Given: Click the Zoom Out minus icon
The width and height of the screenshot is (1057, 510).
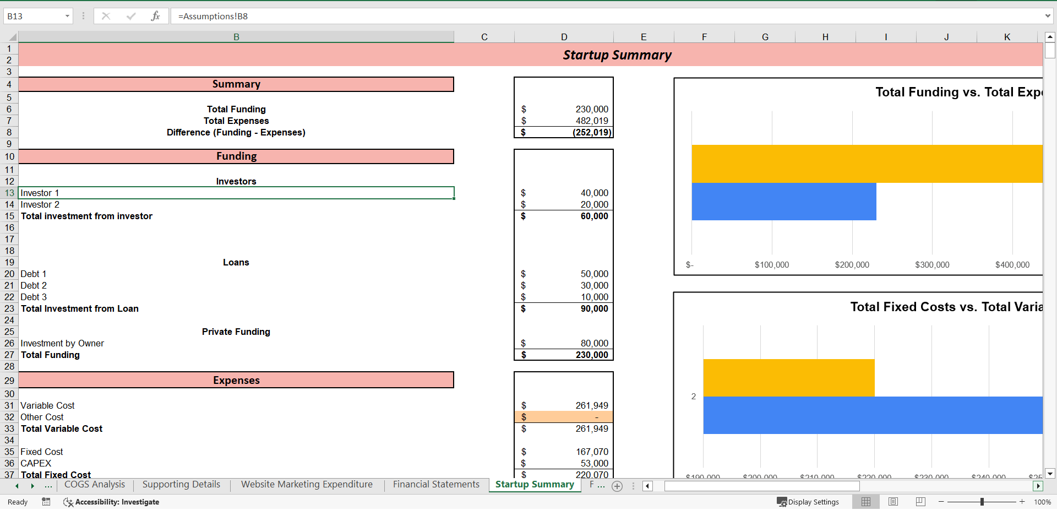Looking at the screenshot, I should coord(941,502).
